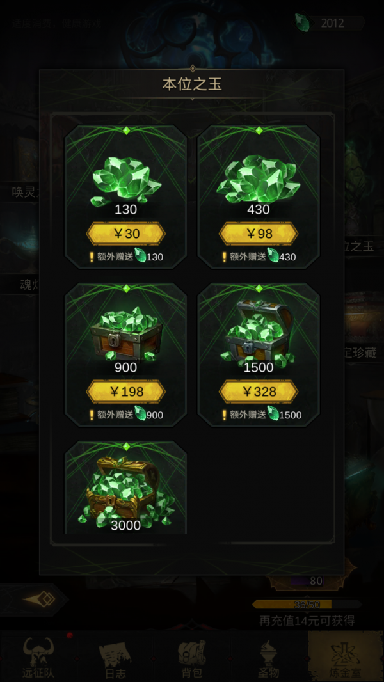Screen dimensions: 384x682
Task: Purchase the ¥328 gem pack
Action: pos(259,392)
